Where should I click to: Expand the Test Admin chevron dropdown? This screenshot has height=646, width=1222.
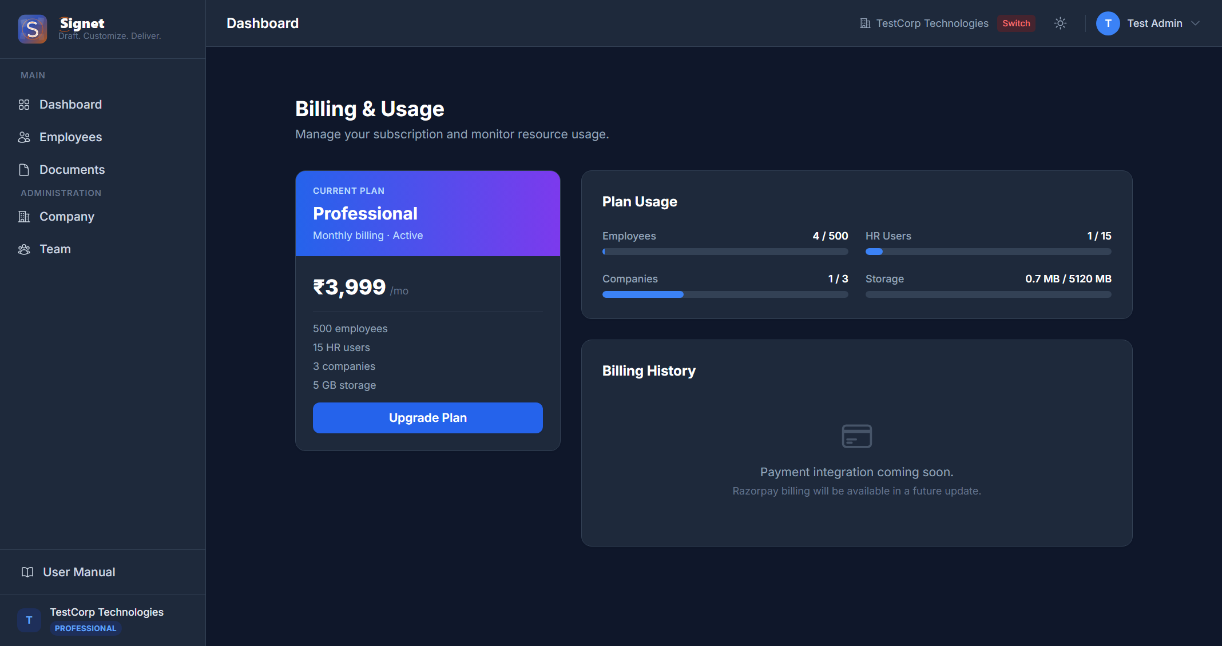tap(1195, 23)
